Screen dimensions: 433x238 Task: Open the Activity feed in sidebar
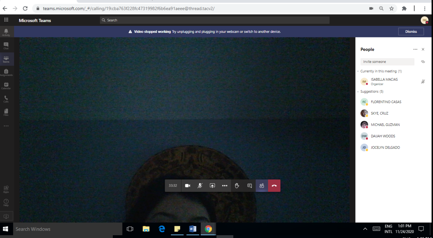pyautogui.click(x=6, y=33)
